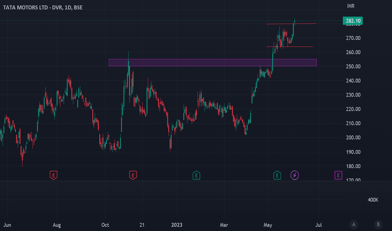Image resolution: width=392 pixels, height=231 pixels.
Task: Click the B scale button
Action: [x=378, y=225]
